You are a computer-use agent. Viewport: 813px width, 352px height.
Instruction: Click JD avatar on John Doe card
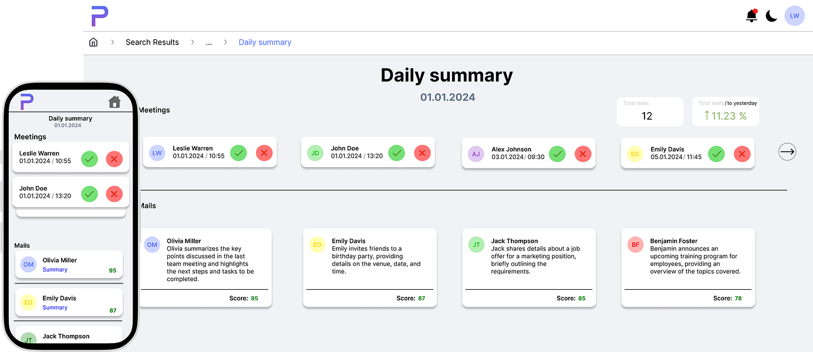(315, 153)
